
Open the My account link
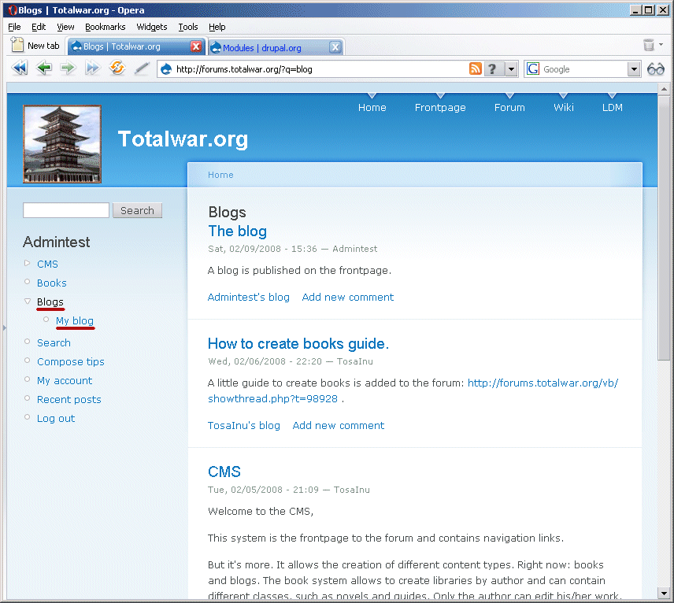tap(65, 381)
